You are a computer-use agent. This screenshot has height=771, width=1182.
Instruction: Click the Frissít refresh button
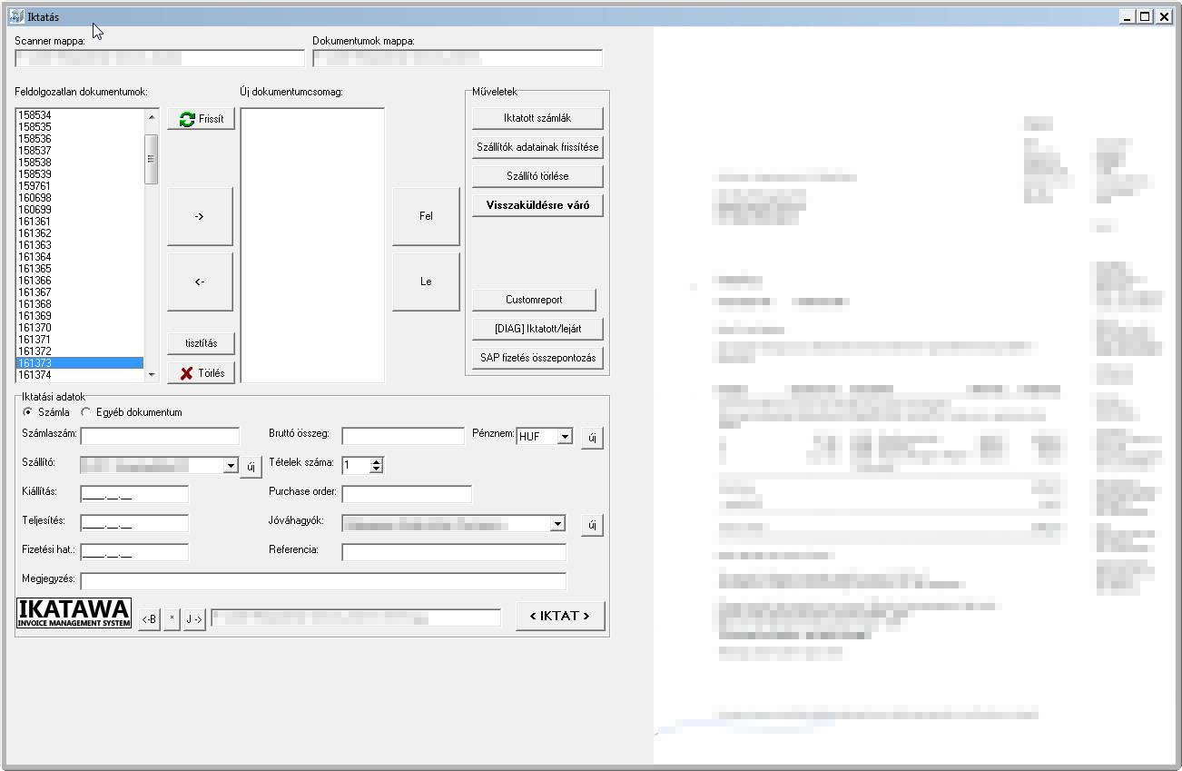pyautogui.click(x=201, y=119)
